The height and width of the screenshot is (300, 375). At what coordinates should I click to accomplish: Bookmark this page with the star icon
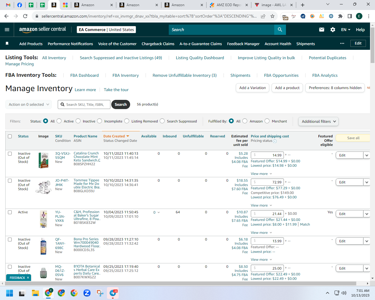tap(272, 16)
